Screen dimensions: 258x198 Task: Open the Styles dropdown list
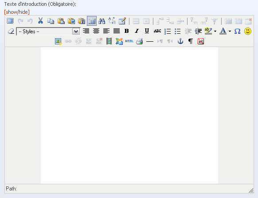pyautogui.click(x=48, y=31)
